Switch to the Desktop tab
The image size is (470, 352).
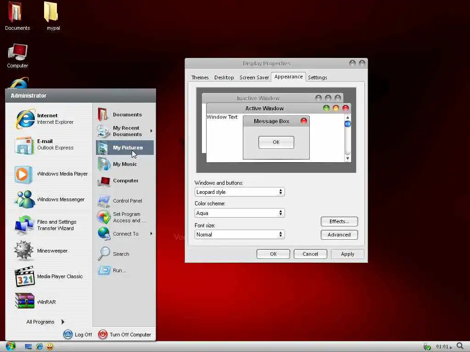pos(224,77)
